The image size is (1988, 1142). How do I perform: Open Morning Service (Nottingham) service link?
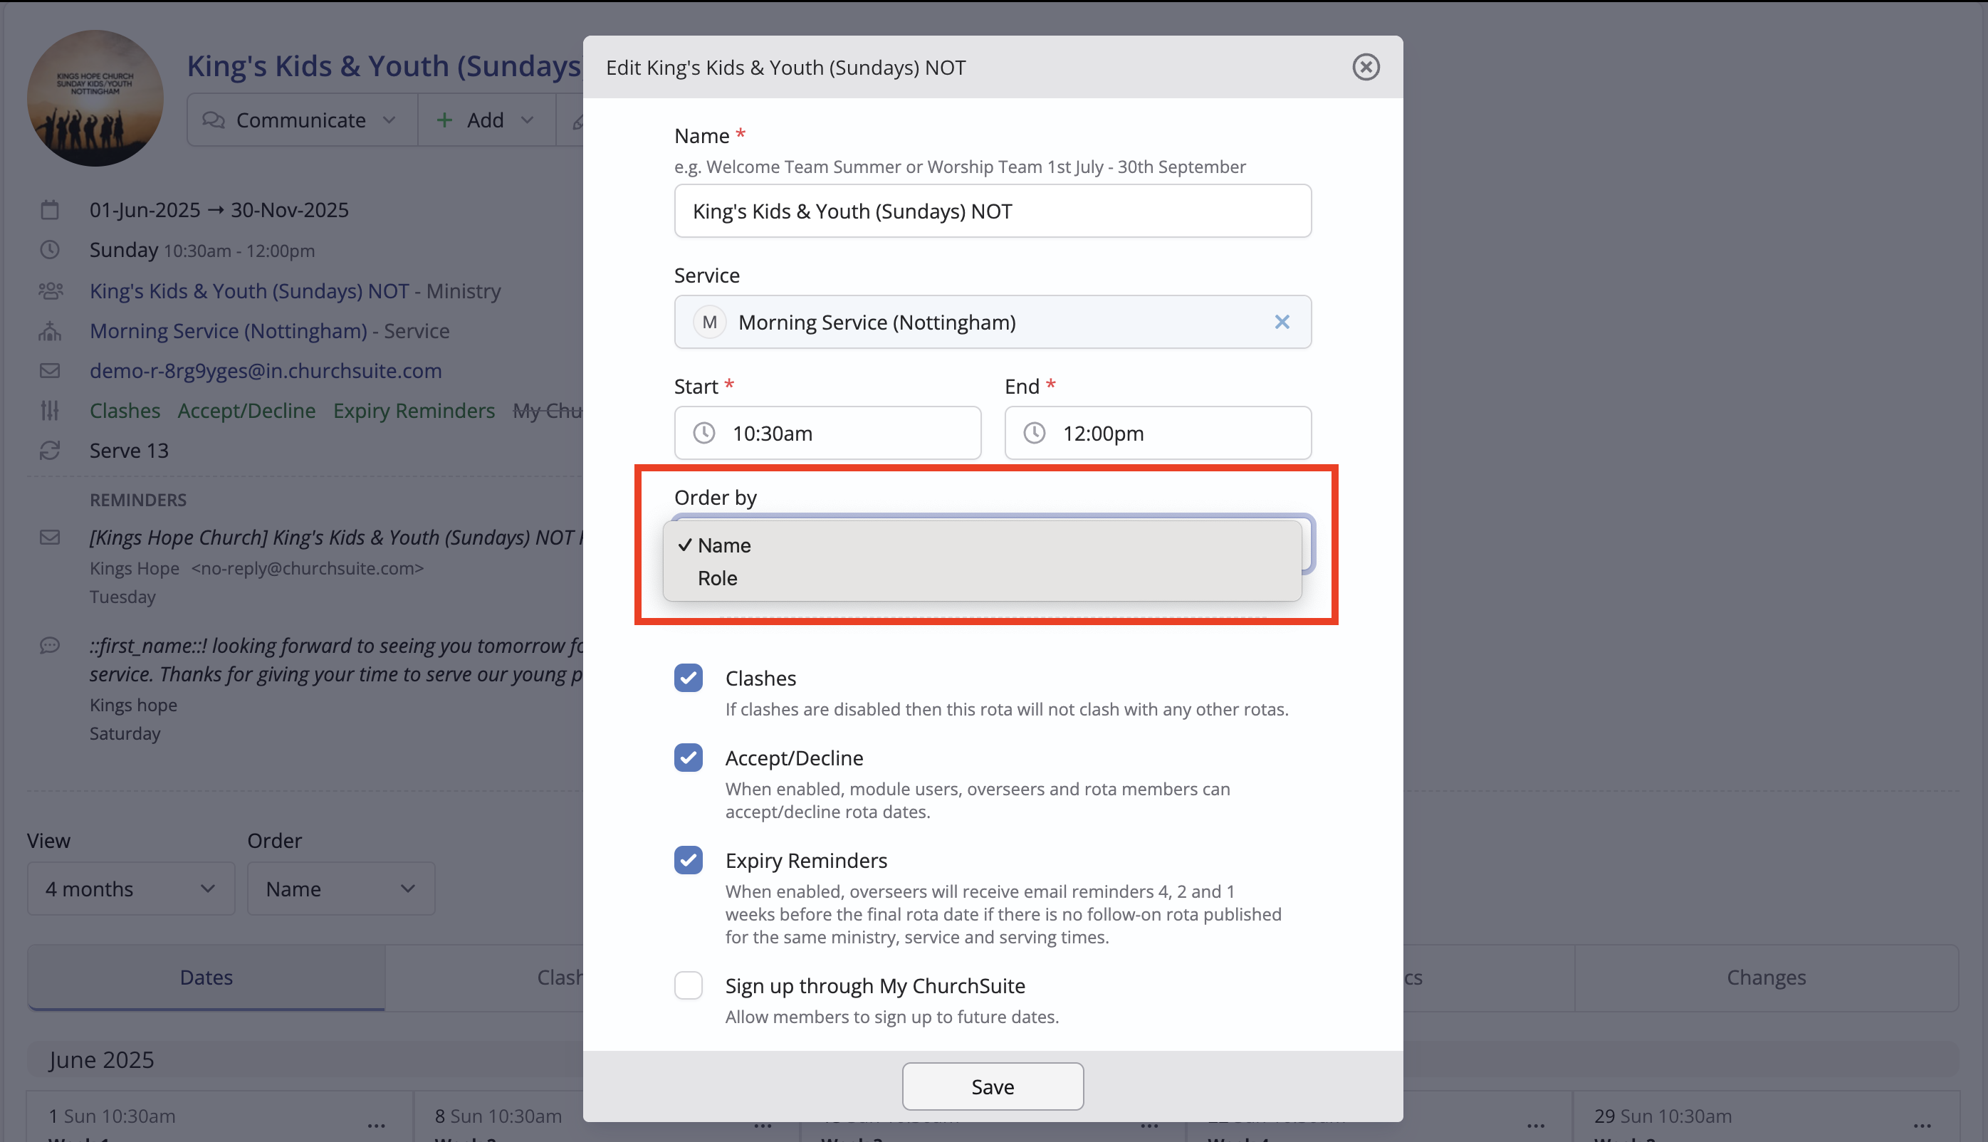tap(229, 330)
